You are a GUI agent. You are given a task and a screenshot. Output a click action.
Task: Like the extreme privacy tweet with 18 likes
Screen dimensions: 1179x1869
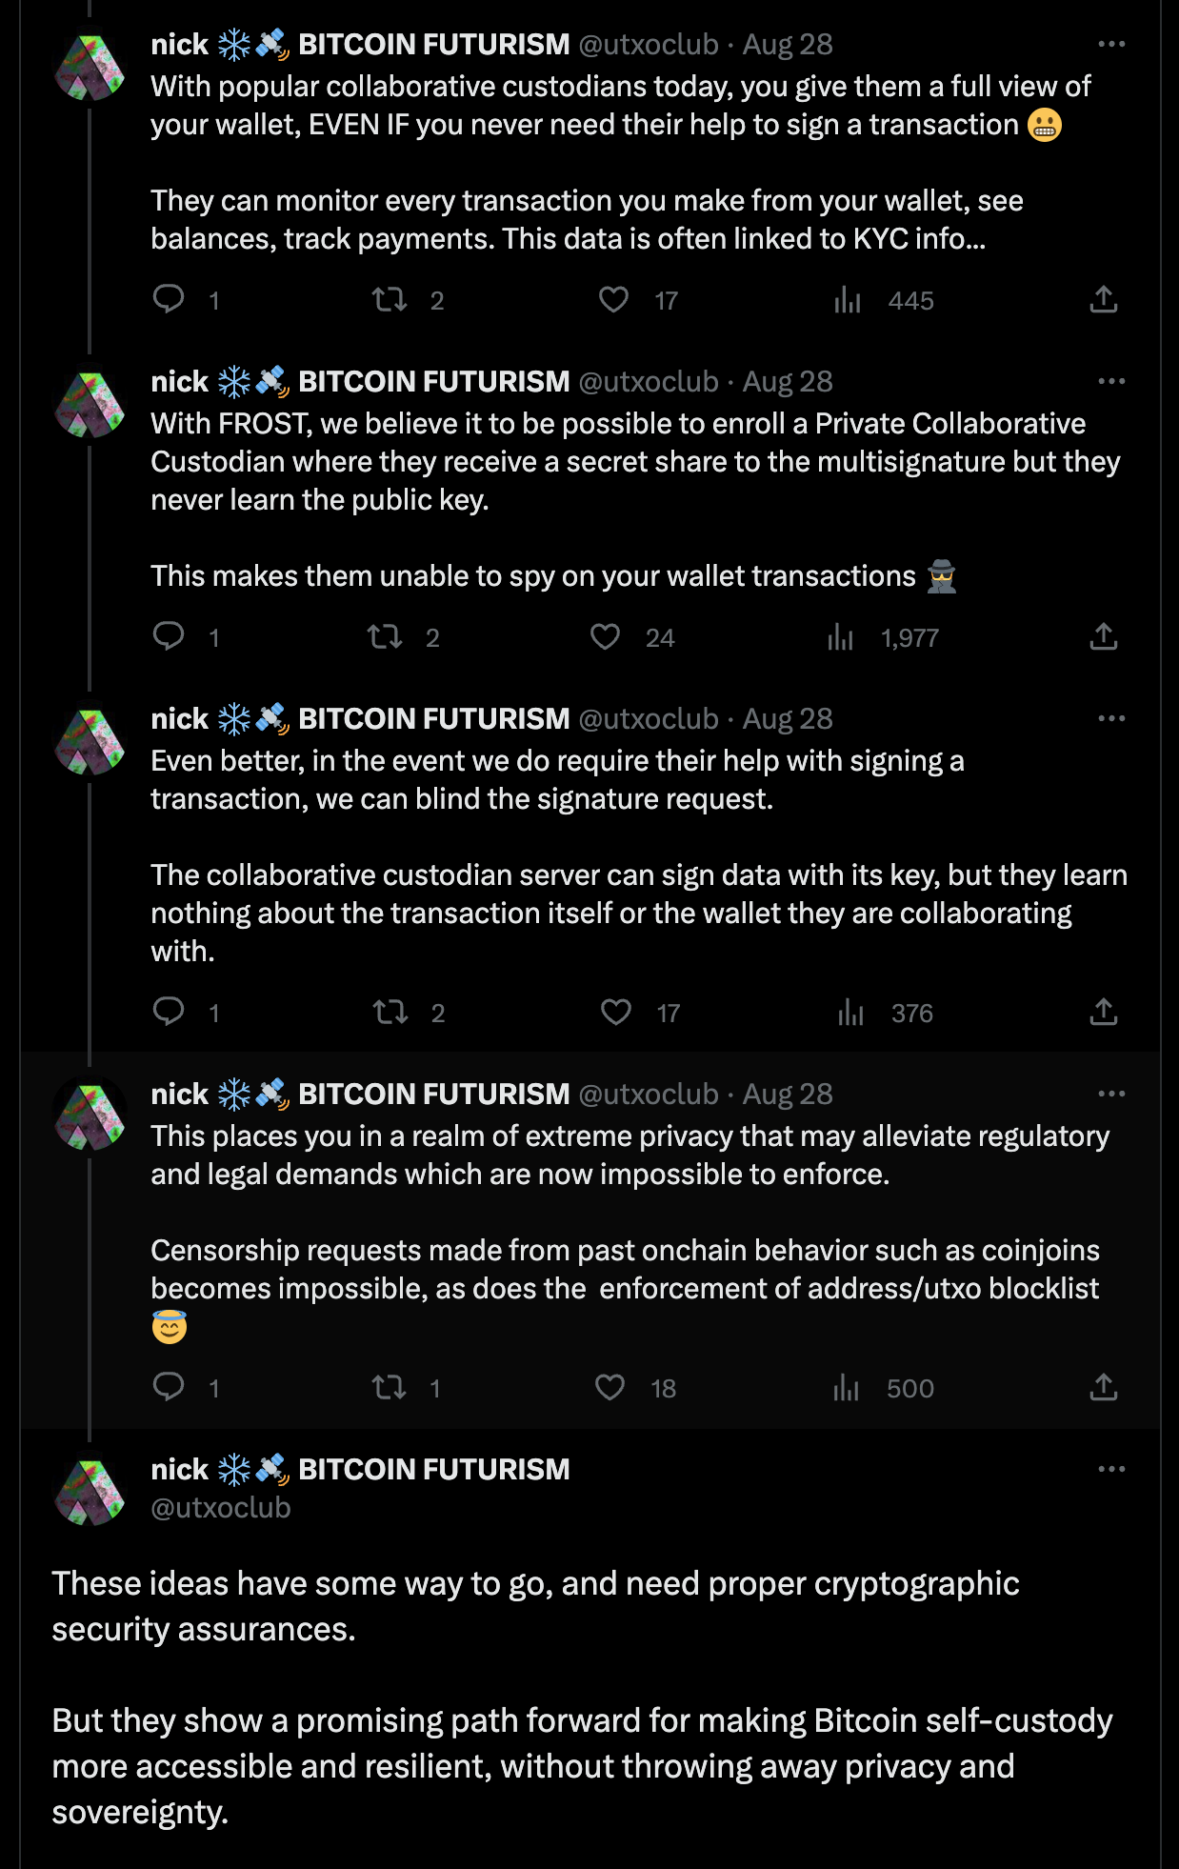[x=610, y=1387]
